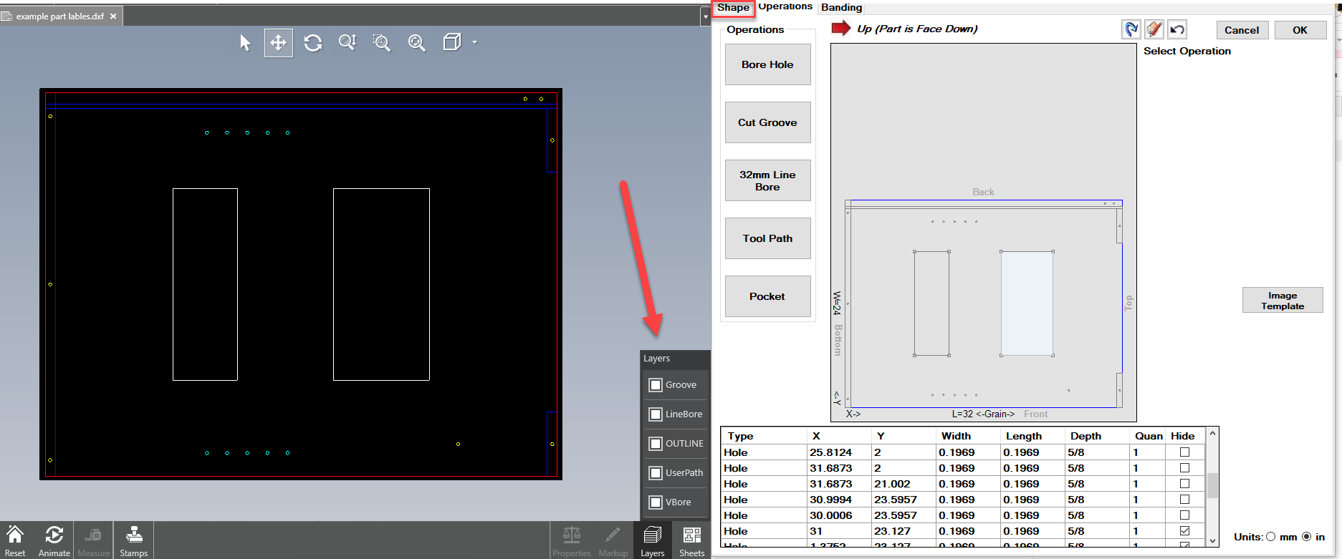This screenshot has width=1342, height=559.
Task: Switch to the Shape tab
Action: pos(734,8)
